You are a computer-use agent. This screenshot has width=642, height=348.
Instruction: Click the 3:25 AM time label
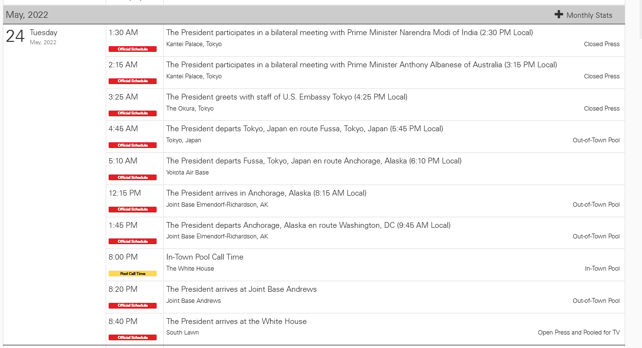(x=123, y=97)
